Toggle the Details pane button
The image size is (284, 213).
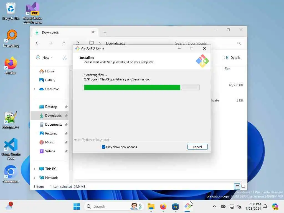pos(232,58)
